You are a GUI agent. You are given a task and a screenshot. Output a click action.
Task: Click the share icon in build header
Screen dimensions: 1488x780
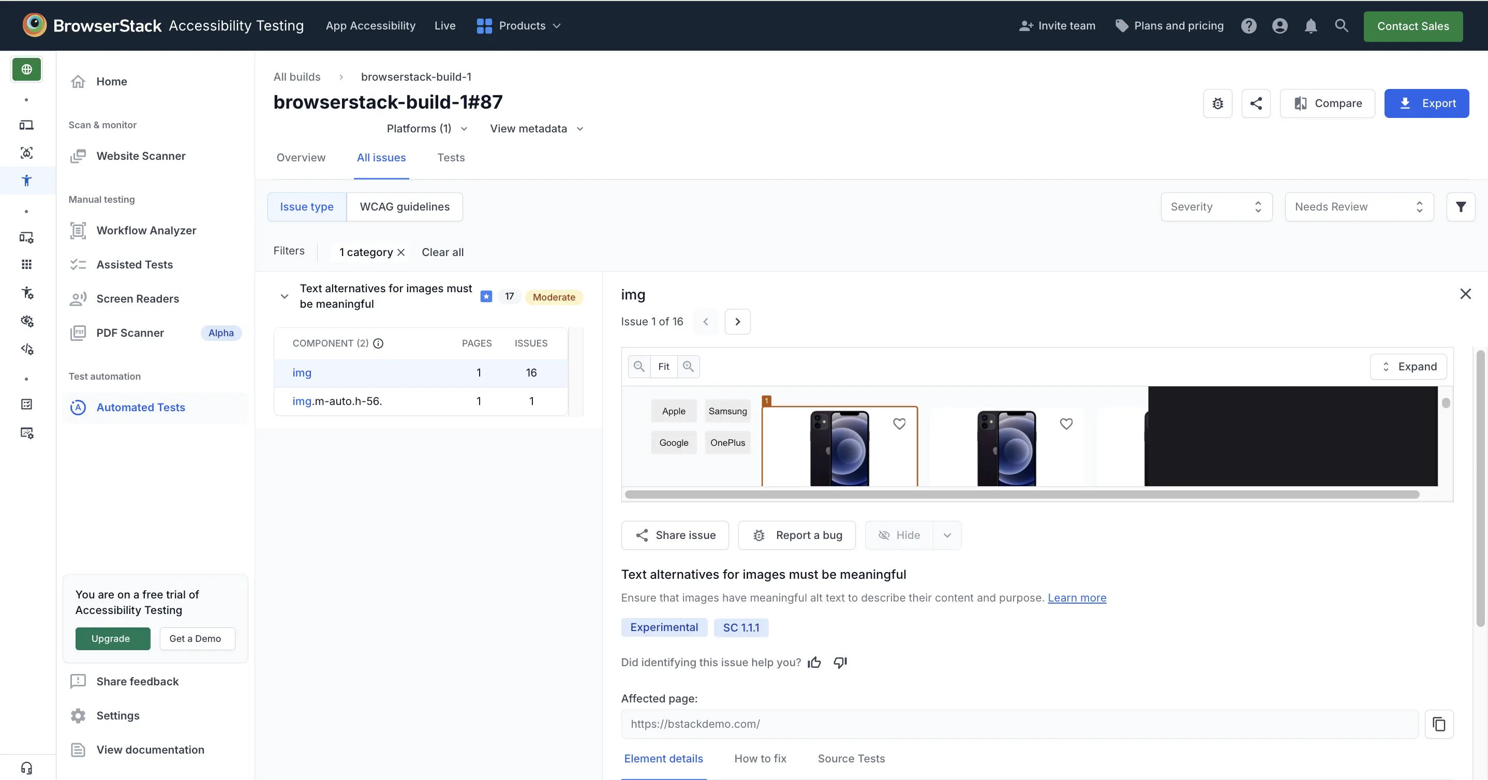point(1256,103)
